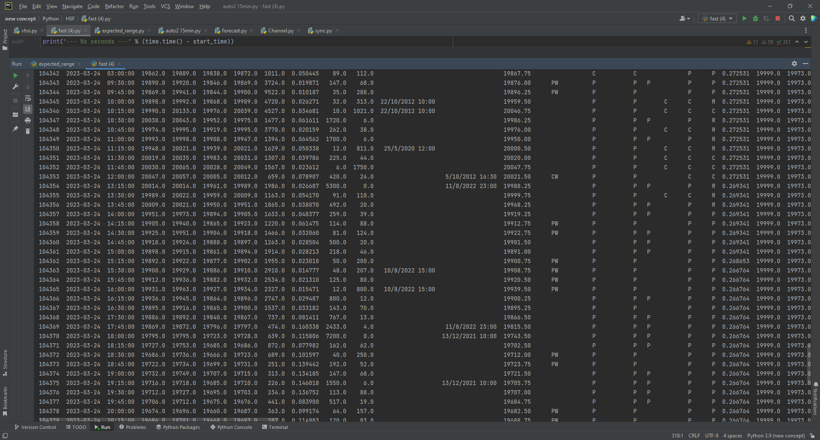This screenshot has height=440, width=820.
Task: Stop the running process with red square
Action: (x=778, y=19)
